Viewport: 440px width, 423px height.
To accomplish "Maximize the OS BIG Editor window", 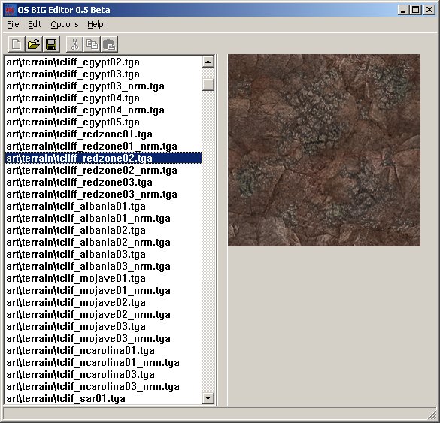I will [416, 10].
